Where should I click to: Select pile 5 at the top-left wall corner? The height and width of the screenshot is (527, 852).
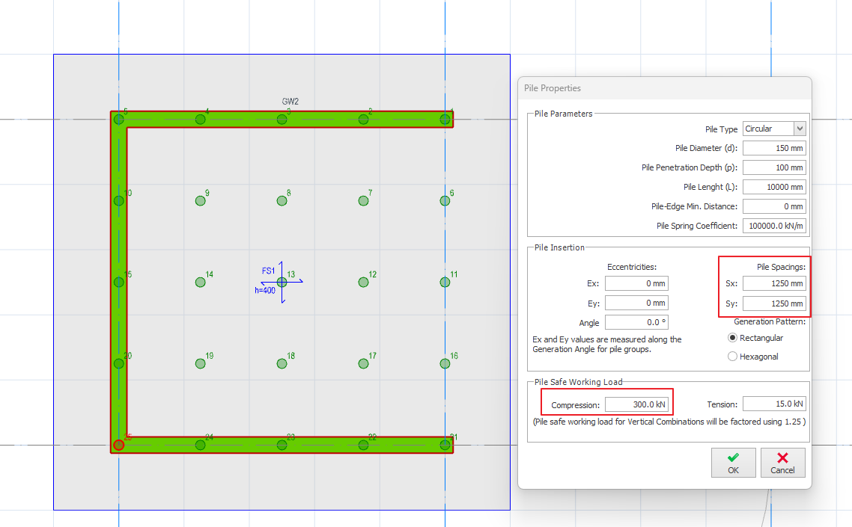tap(118, 118)
